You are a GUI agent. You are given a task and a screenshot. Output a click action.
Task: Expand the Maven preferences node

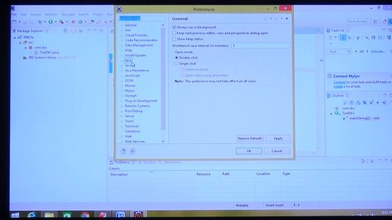122,86
